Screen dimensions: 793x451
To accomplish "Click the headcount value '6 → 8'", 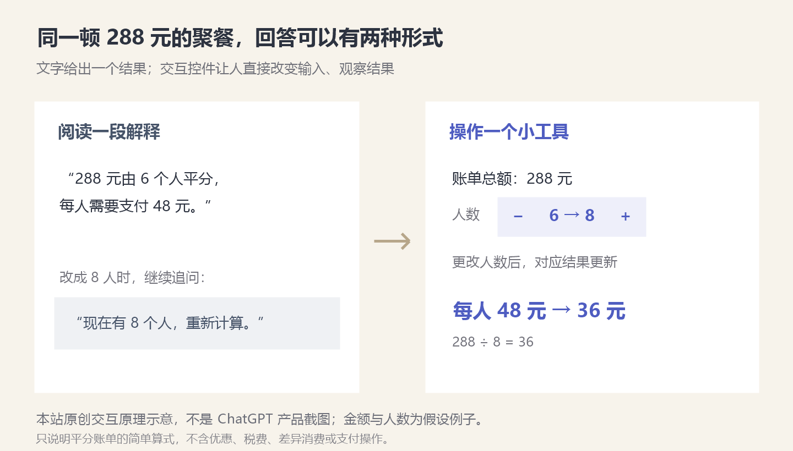I will pos(572,216).
